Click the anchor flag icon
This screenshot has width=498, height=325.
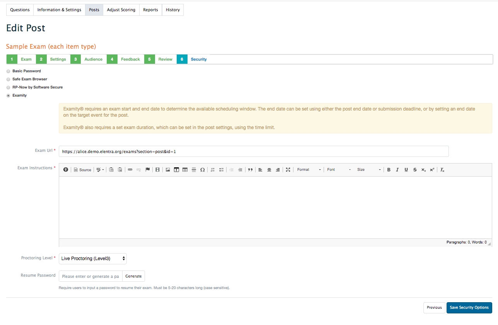[x=147, y=170]
